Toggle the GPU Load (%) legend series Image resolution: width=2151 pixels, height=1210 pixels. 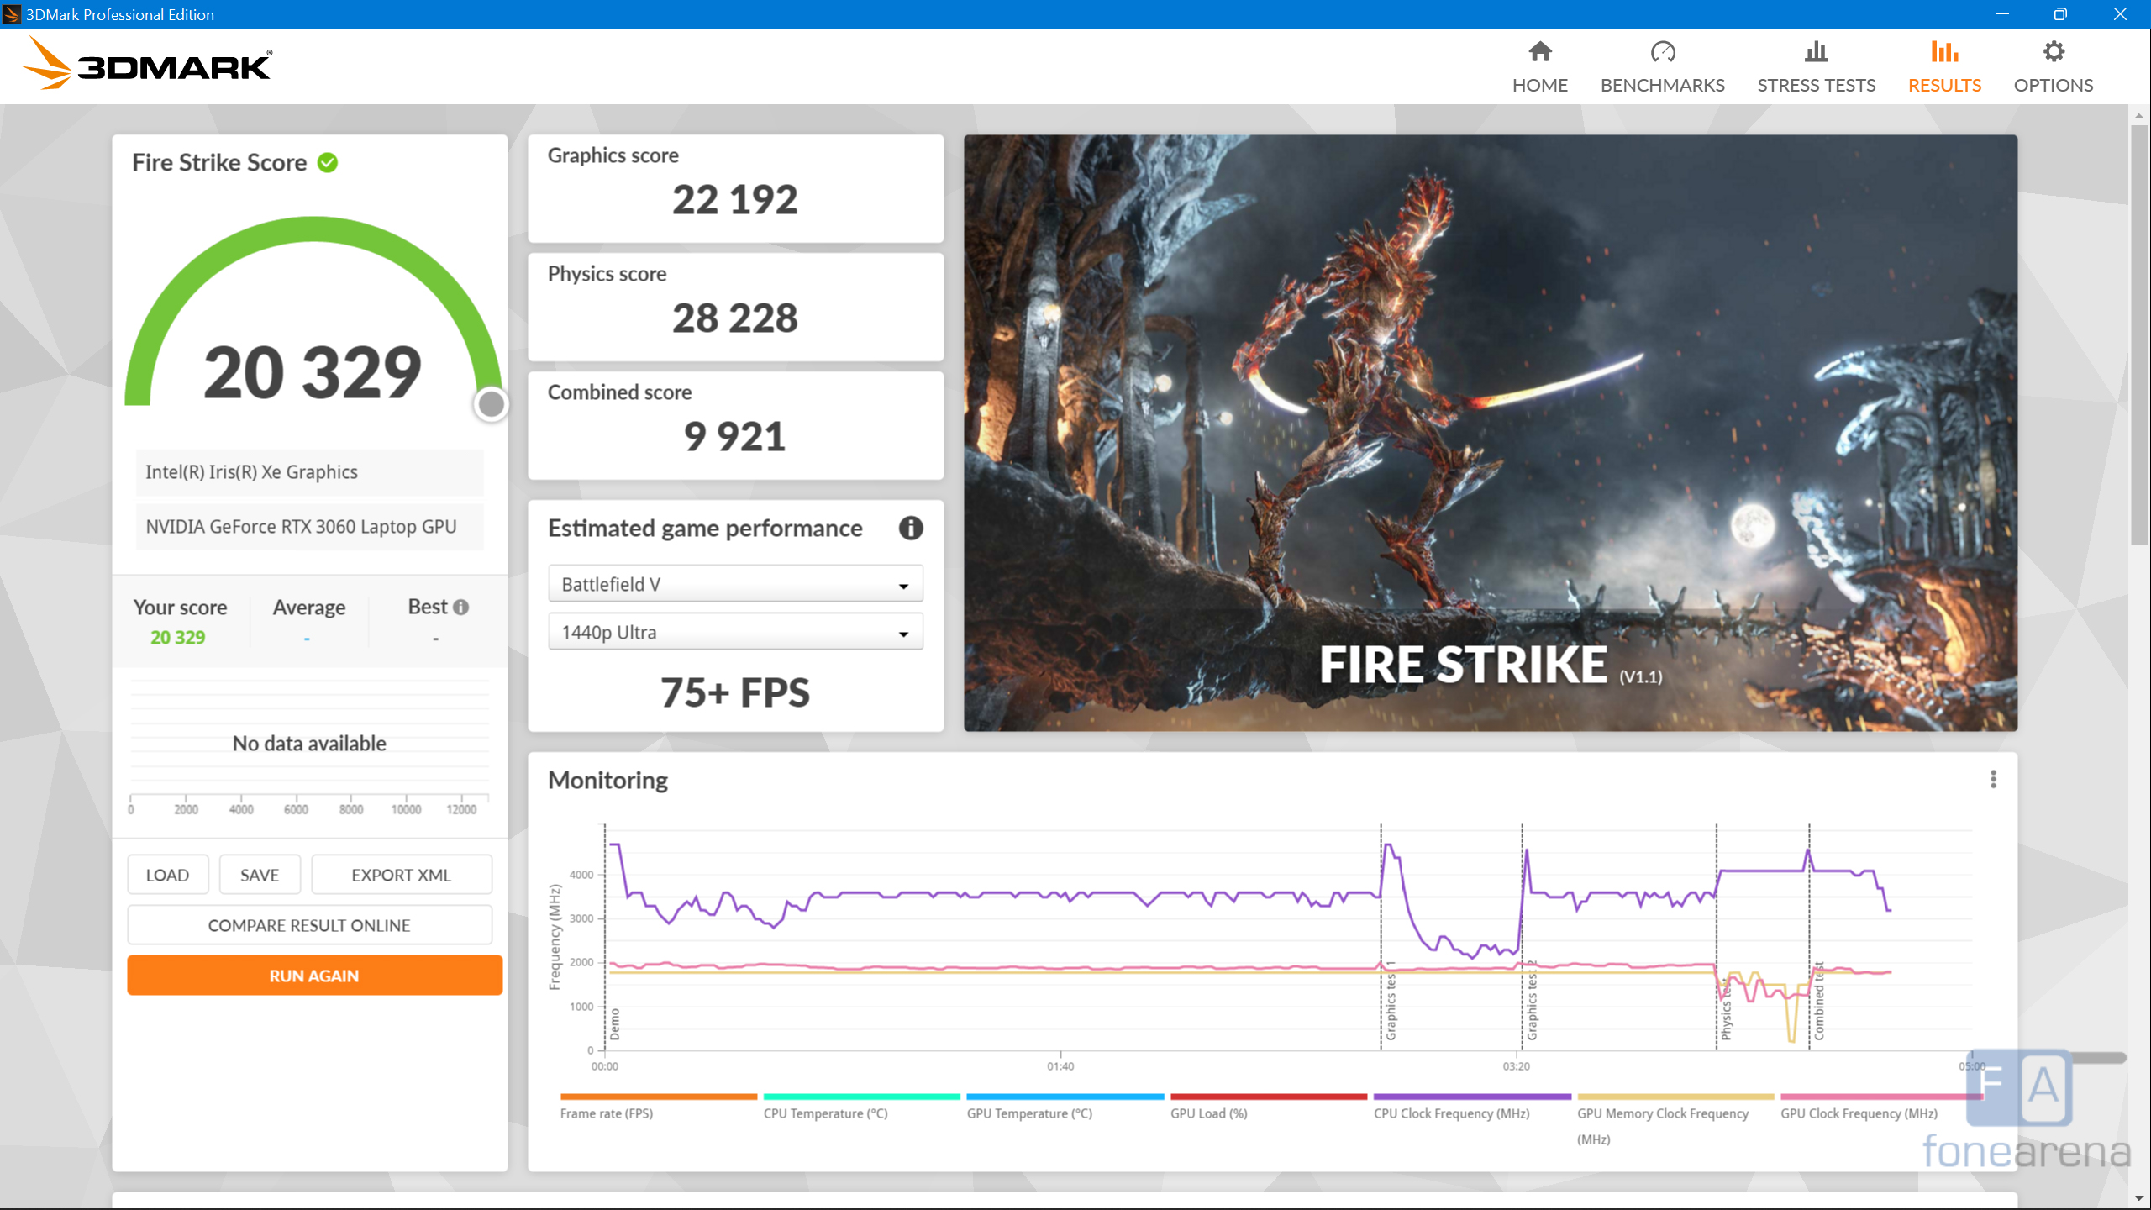pyautogui.click(x=1208, y=1113)
